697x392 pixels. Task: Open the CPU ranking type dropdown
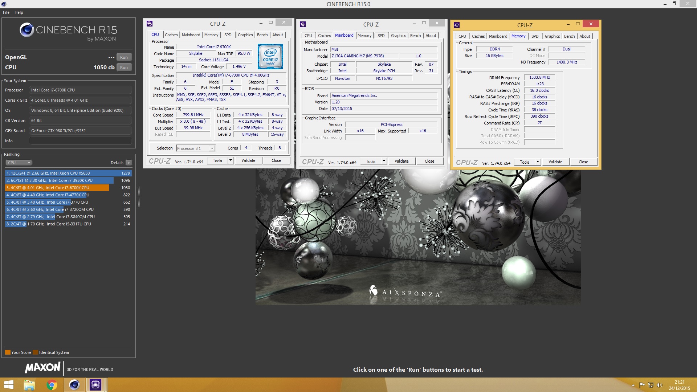click(19, 163)
